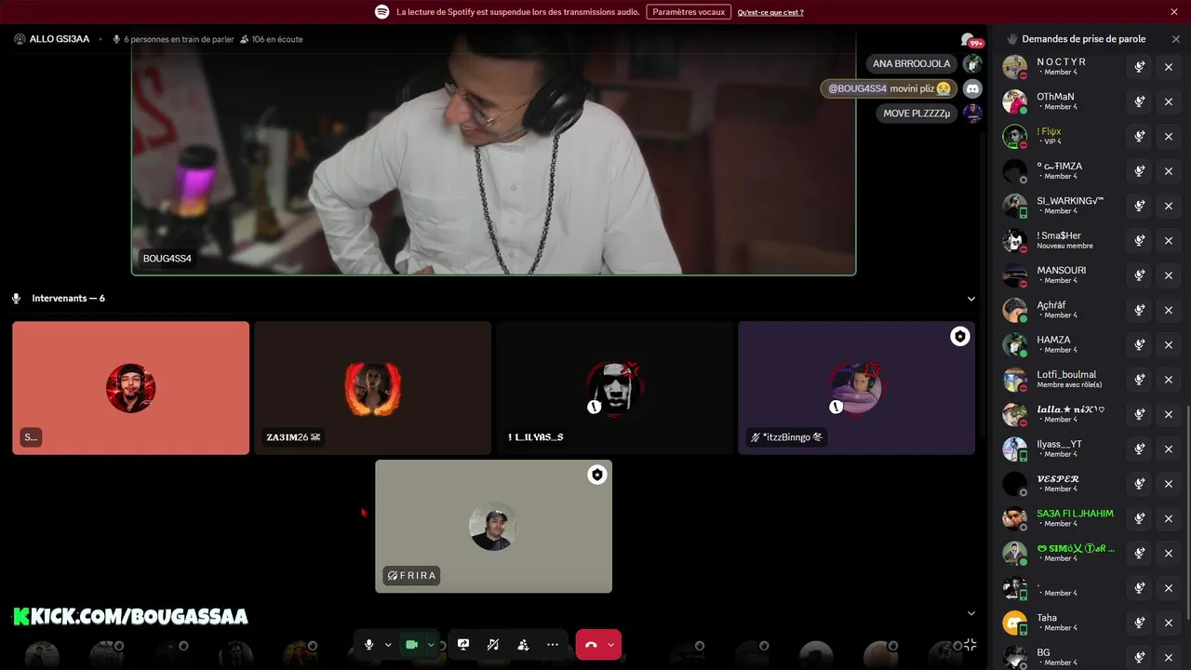
Task: Collapse the Intervenants section
Action: [971, 299]
